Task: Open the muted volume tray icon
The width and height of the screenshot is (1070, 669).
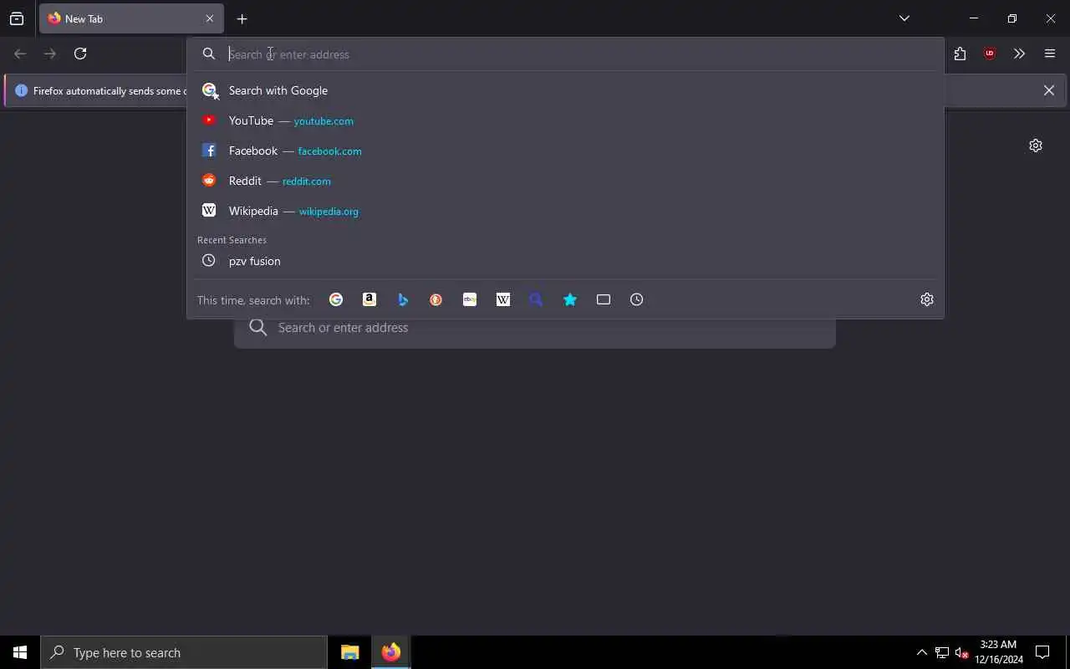Action: [961, 652]
